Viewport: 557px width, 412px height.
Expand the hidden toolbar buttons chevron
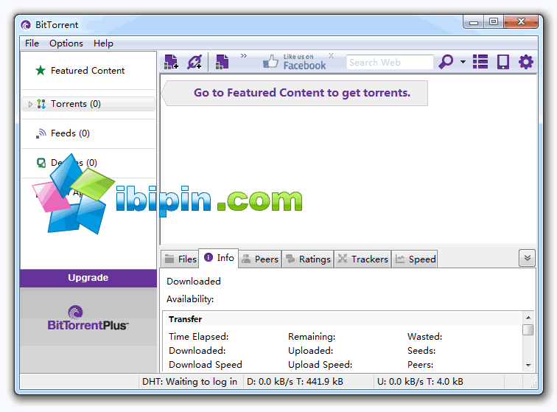tap(244, 56)
